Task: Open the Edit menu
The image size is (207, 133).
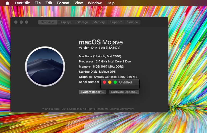Action: [49, 3]
